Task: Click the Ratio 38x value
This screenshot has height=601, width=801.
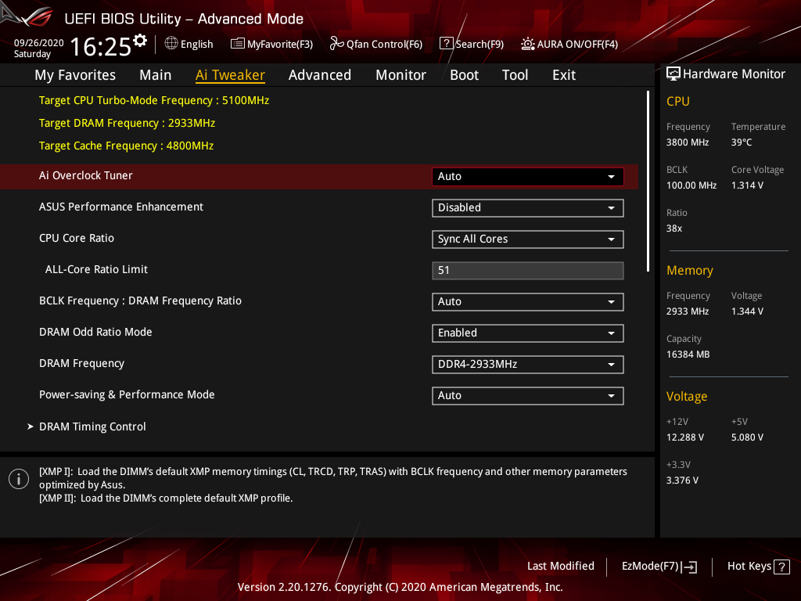Action: click(674, 229)
